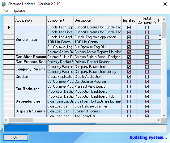Screen dimensions: 170x143
Task: Uncheck Install Component for Cut Optimise Program
Action: coord(147,82)
